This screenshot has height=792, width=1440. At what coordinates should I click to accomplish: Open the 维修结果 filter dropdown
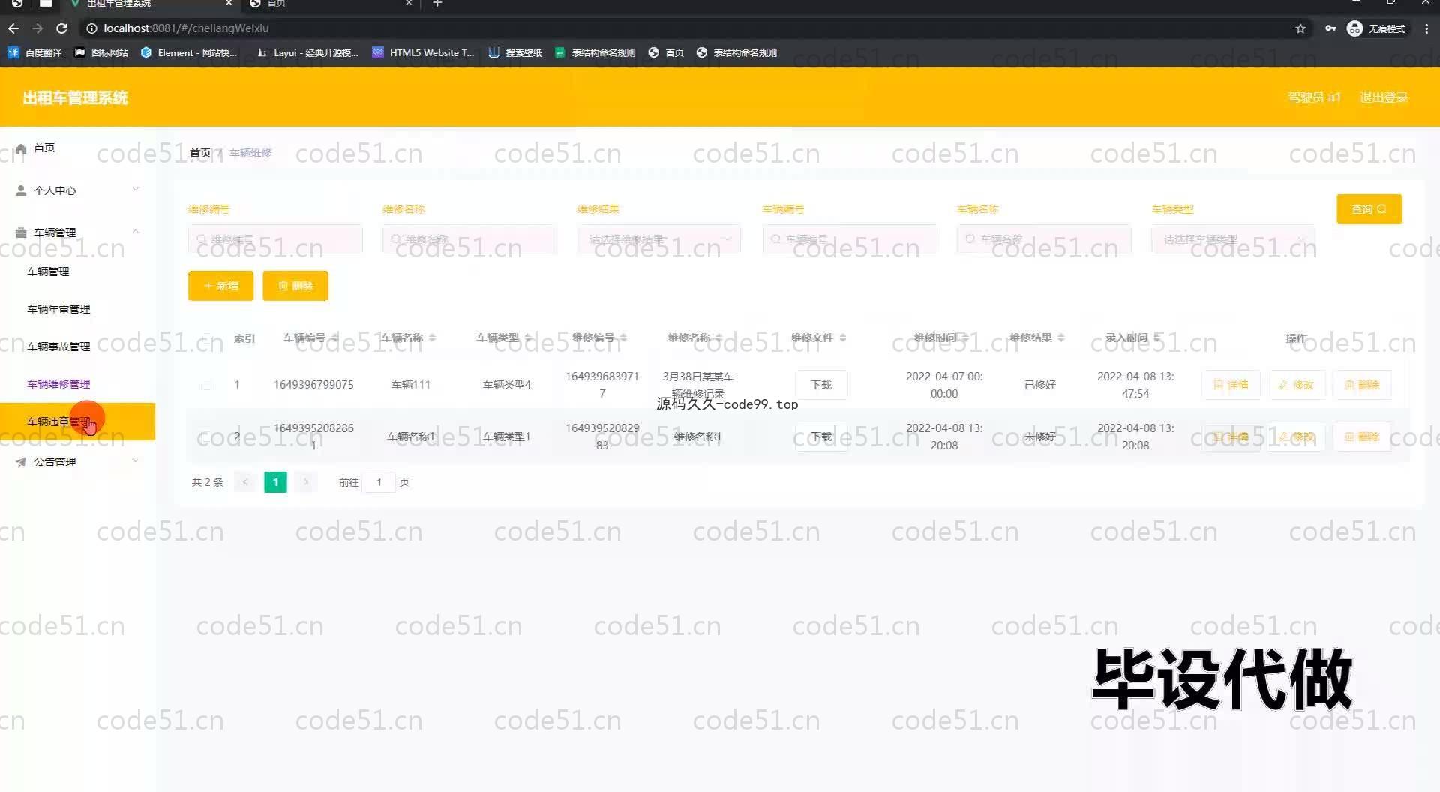[658, 239]
